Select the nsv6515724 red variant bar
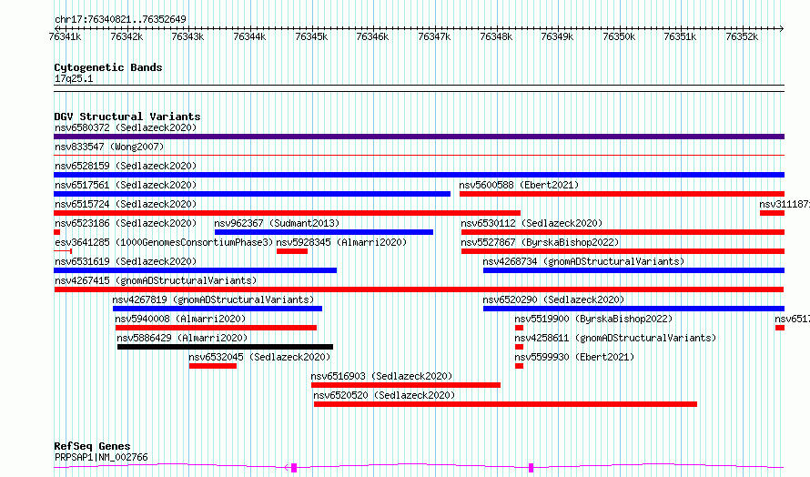This screenshot has width=810, height=477. point(288,213)
